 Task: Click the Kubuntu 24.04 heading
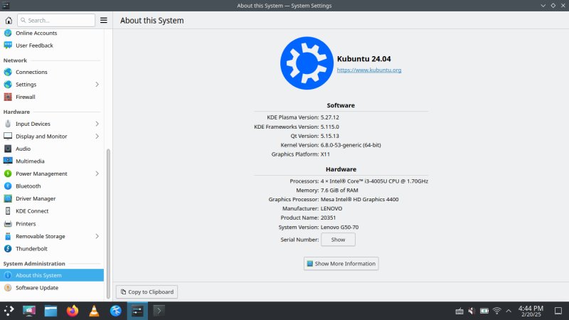pyautogui.click(x=364, y=59)
